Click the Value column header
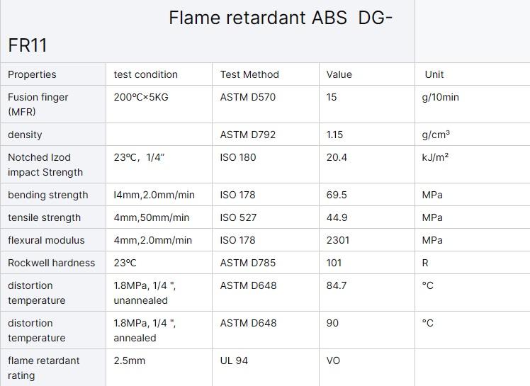This screenshot has height=386, width=530. tap(339, 74)
